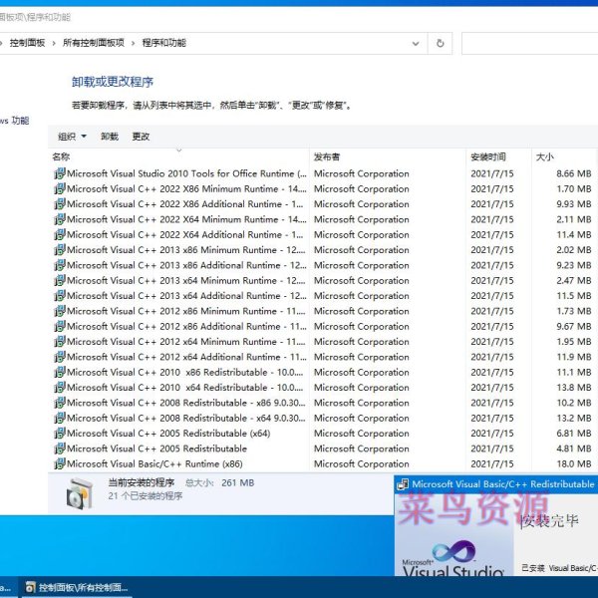This screenshot has width=598, height=598.
Task: Click size value 8.66 MB
Action: (574, 173)
